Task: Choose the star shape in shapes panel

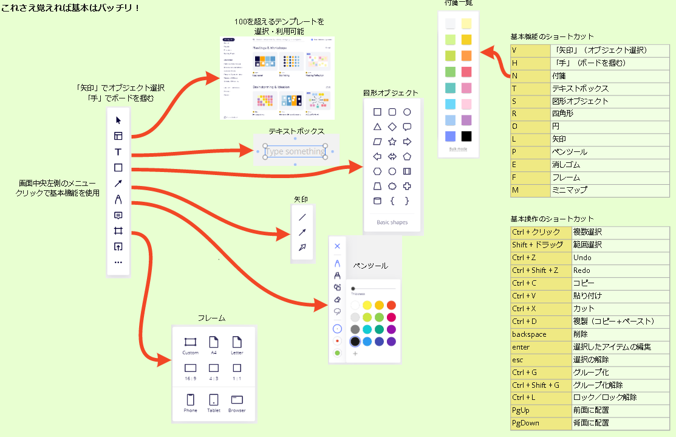Action: click(x=392, y=142)
